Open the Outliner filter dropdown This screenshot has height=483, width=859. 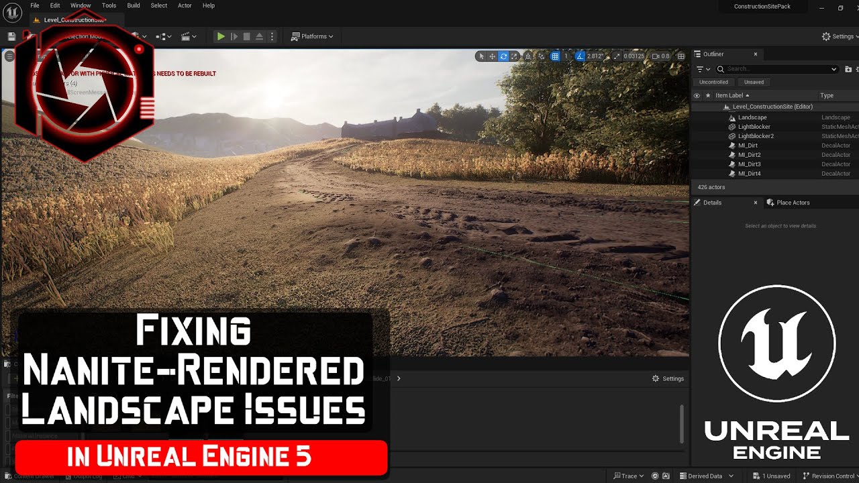tap(703, 69)
